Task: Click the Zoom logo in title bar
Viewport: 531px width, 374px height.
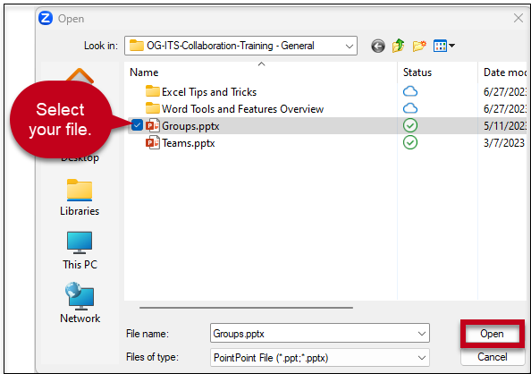Action: [x=46, y=18]
